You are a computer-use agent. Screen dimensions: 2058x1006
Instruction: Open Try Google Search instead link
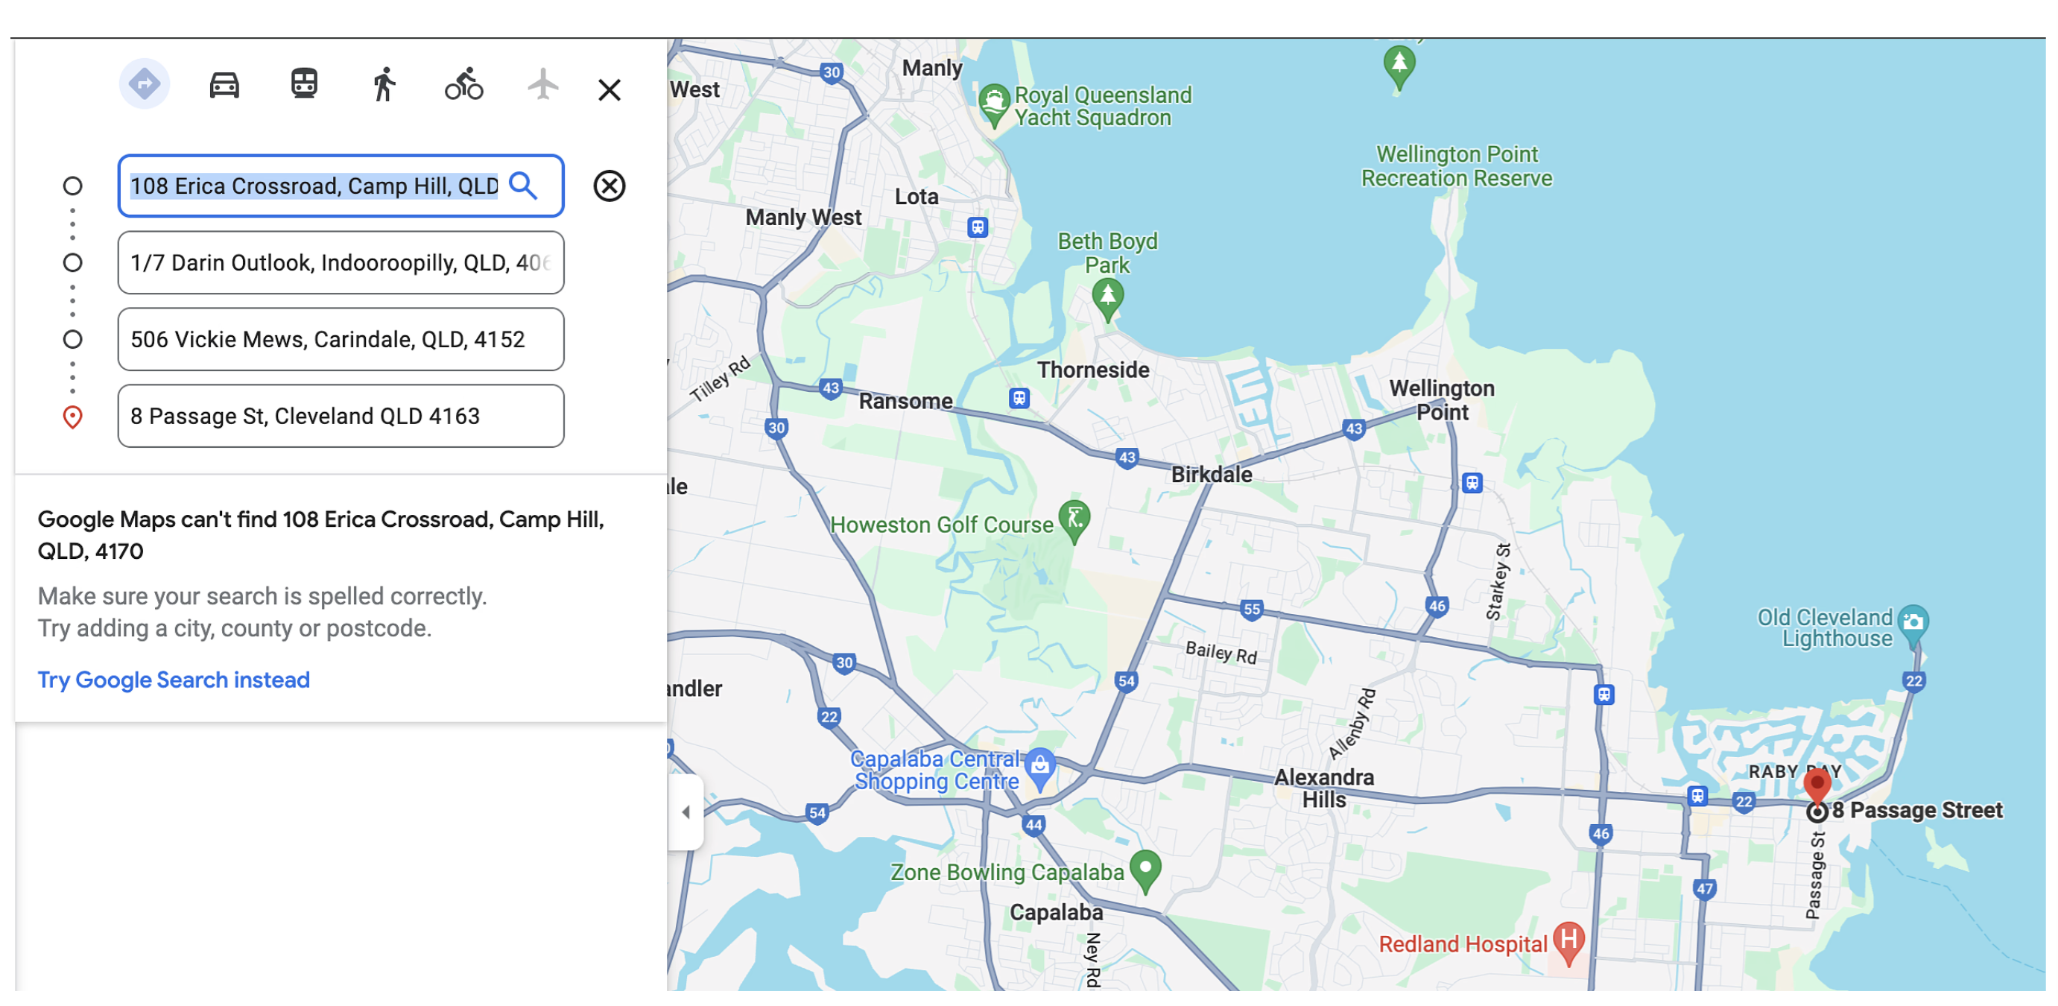click(x=174, y=679)
